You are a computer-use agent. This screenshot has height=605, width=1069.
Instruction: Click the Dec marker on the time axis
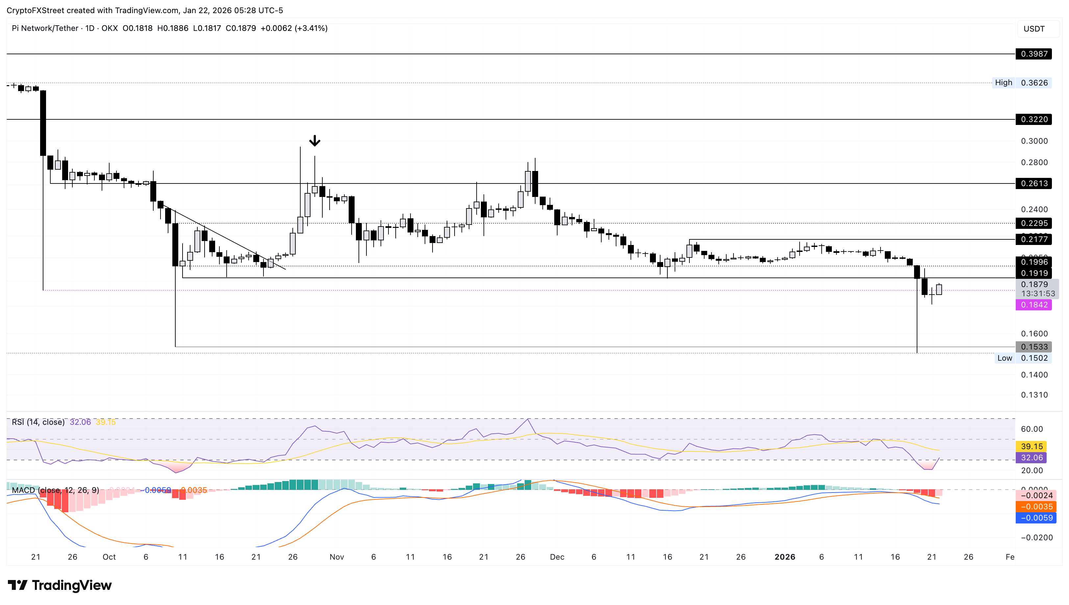pos(557,557)
